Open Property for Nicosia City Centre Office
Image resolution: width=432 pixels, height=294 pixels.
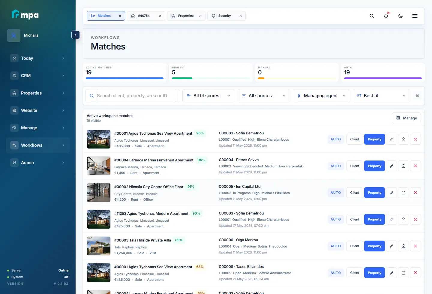click(374, 193)
